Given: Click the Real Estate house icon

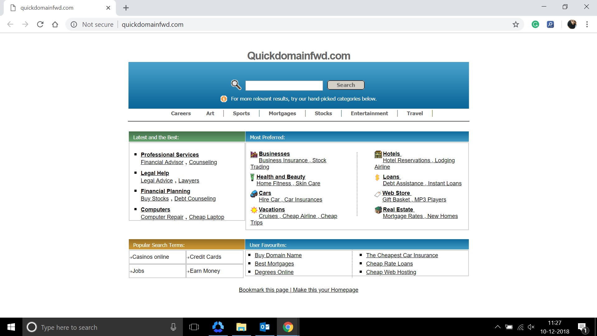Looking at the screenshot, I should click(x=378, y=210).
